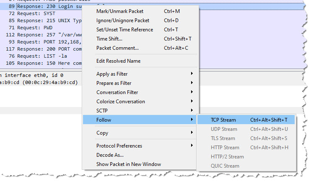
Task: Open Colorize Conversation submenu
Action: [x=120, y=102]
